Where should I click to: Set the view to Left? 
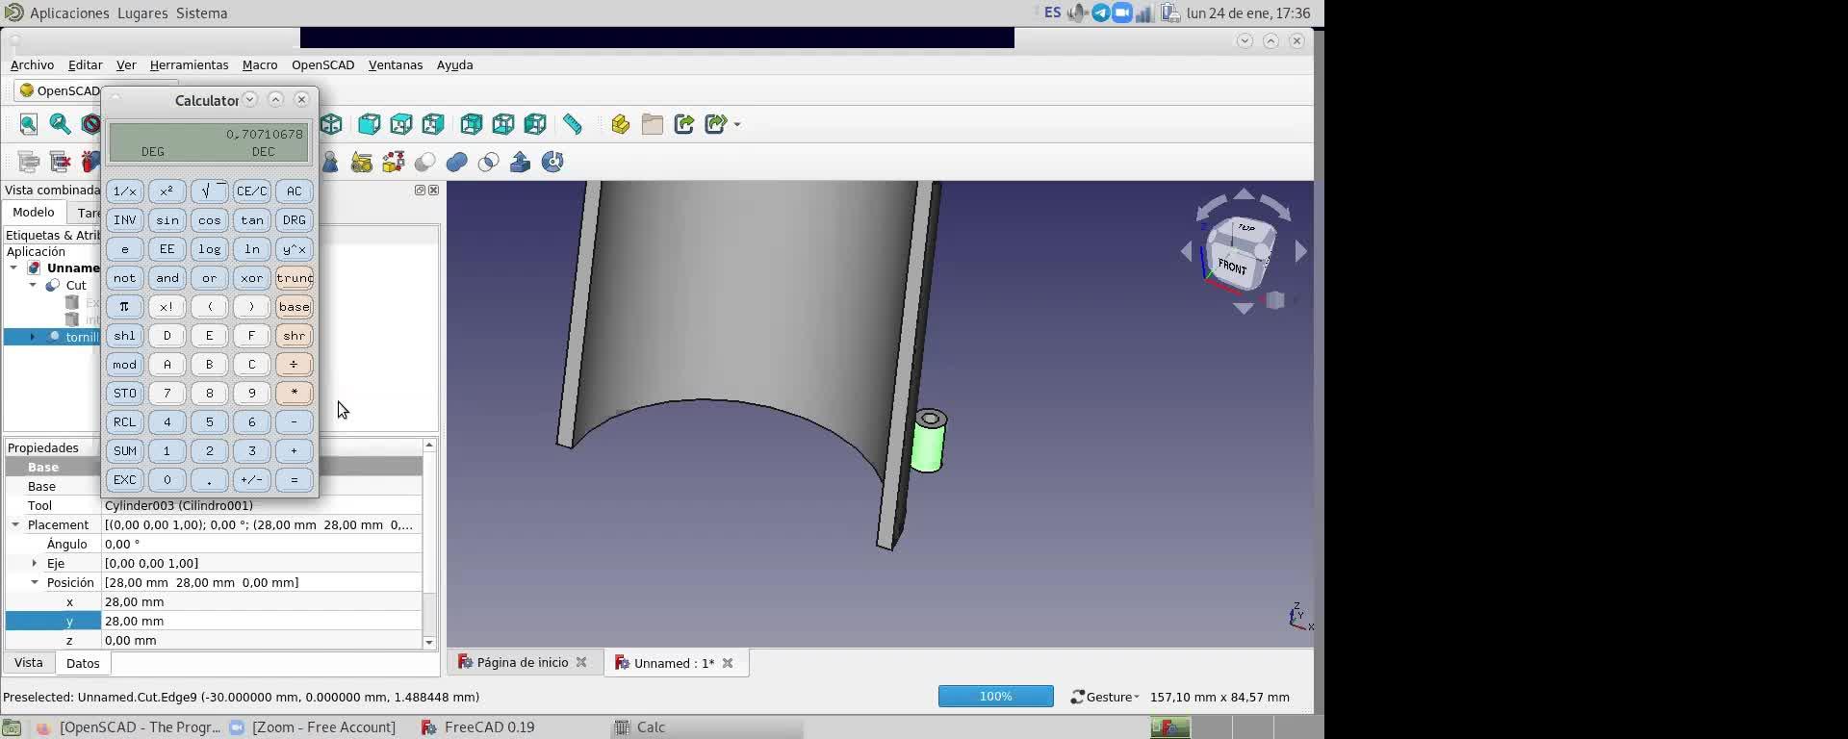point(535,124)
